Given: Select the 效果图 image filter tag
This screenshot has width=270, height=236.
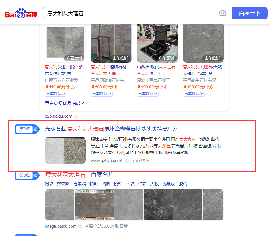Looking at the screenshot, I should pyautogui.click(x=63, y=184).
